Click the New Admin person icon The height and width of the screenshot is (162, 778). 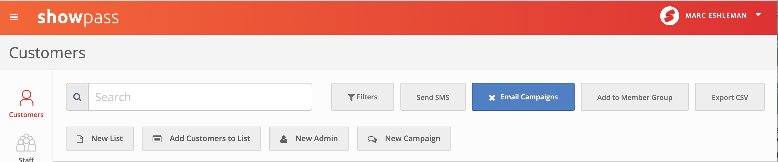(x=284, y=139)
